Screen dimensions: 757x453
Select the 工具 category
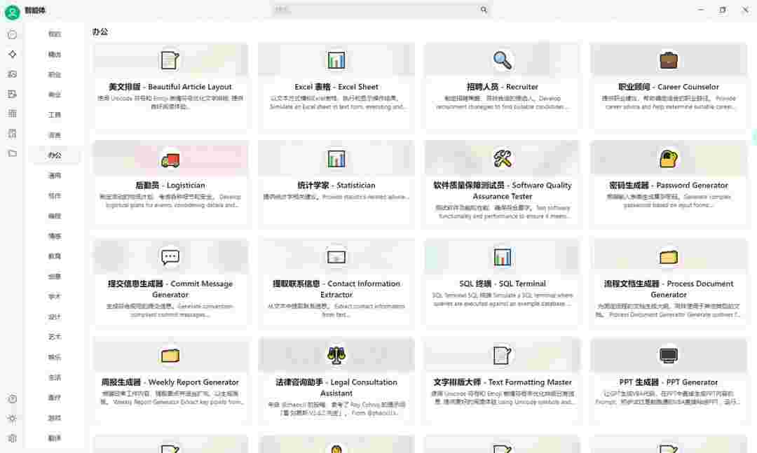pyautogui.click(x=55, y=115)
